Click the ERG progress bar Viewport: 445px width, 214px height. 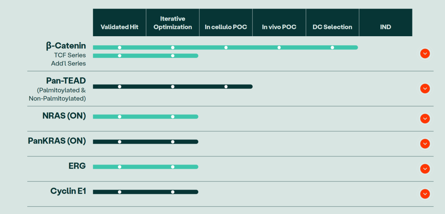[145, 167]
